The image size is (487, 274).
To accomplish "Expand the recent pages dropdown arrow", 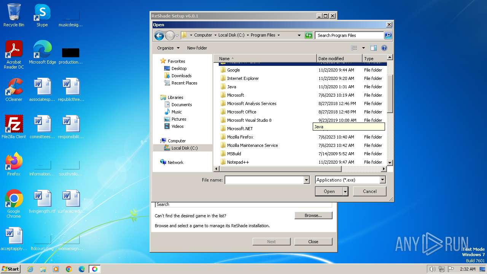I will (177, 36).
